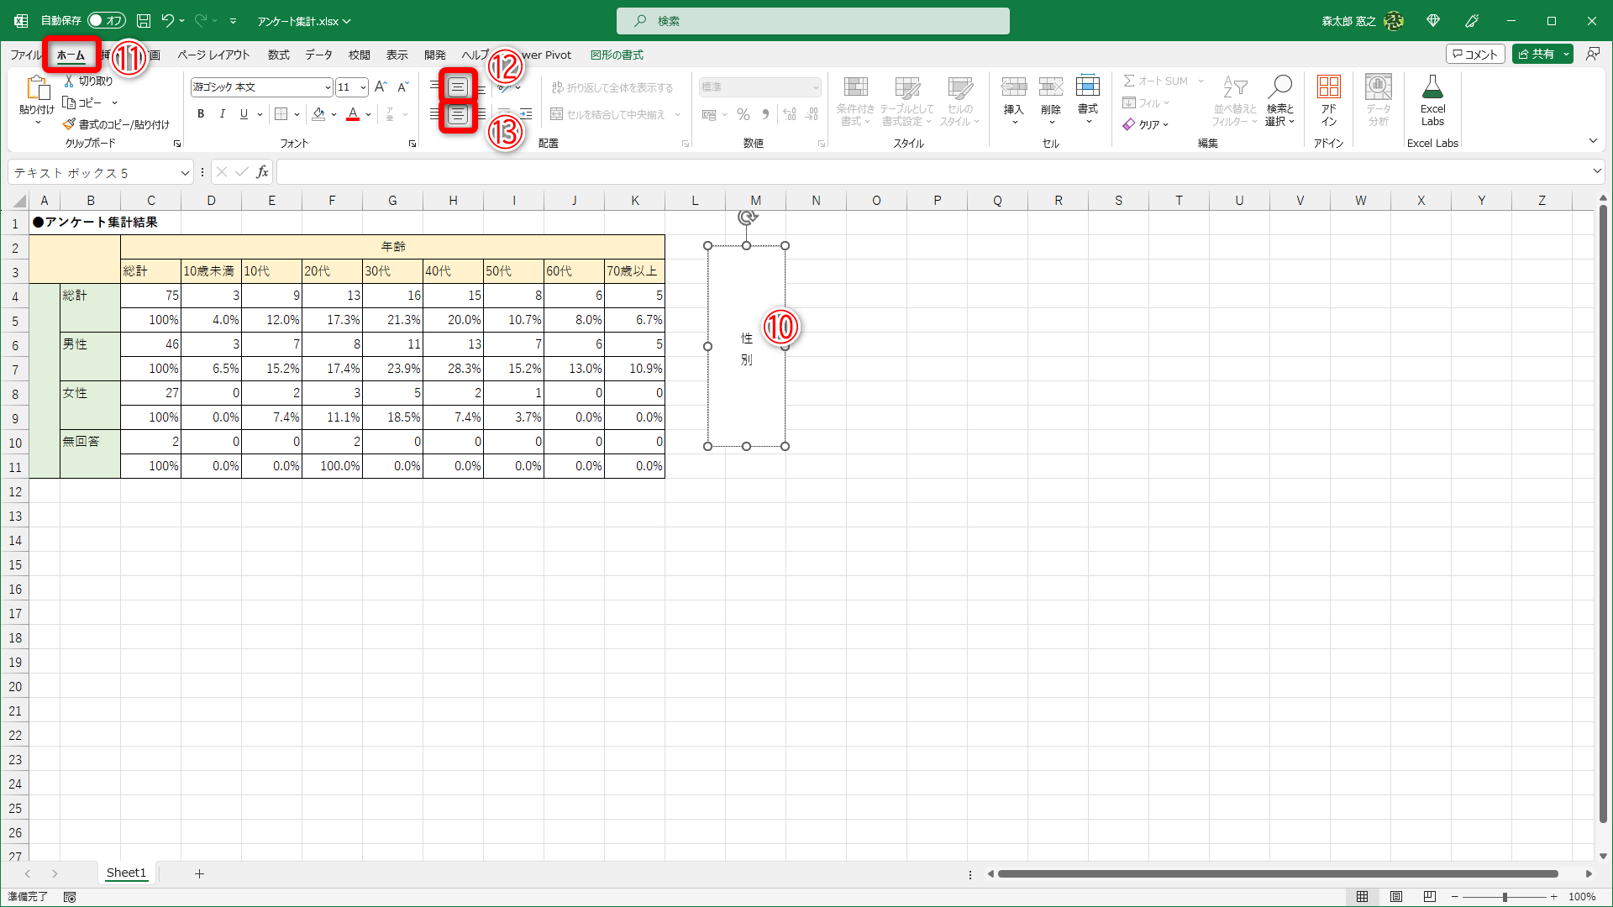Click the format painter brush icon
Viewport: 1613px width, 907px height.
pos(69,124)
